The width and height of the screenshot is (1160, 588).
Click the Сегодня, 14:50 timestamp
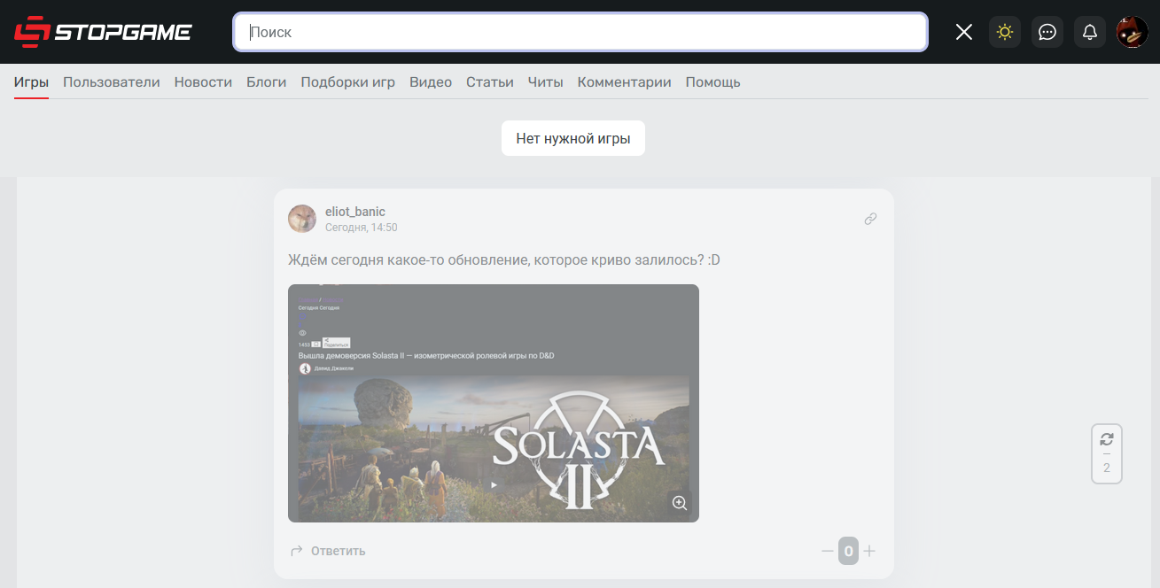point(362,228)
